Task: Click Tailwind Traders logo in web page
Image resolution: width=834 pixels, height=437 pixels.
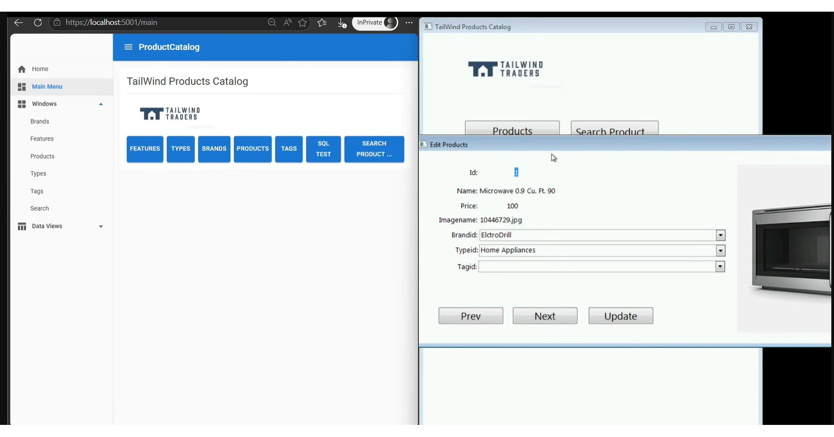Action: 170,114
